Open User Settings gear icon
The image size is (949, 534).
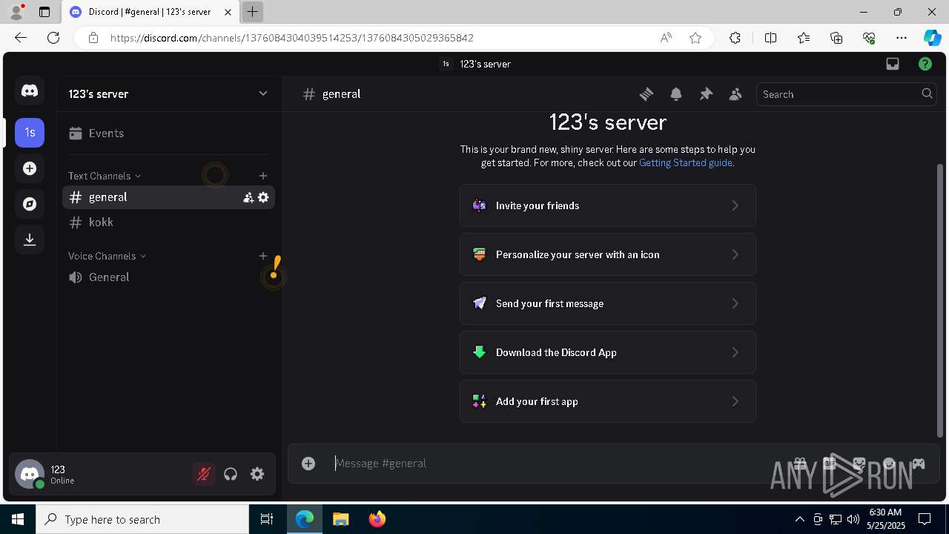(257, 474)
